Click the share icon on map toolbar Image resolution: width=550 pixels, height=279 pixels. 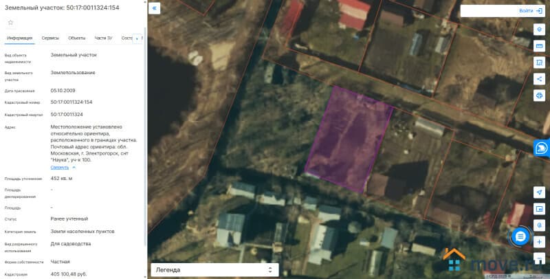pyautogui.click(x=539, y=78)
